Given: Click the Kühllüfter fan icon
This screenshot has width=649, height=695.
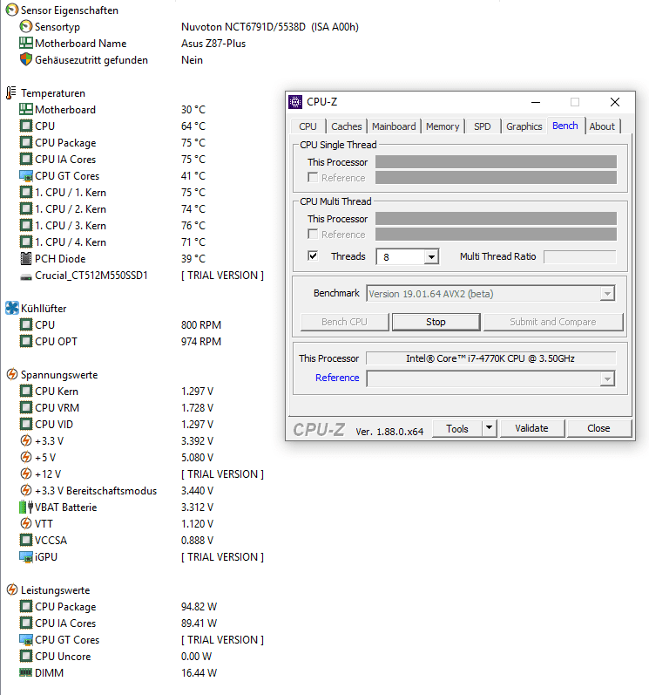Looking at the screenshot, I should [12, 308].
